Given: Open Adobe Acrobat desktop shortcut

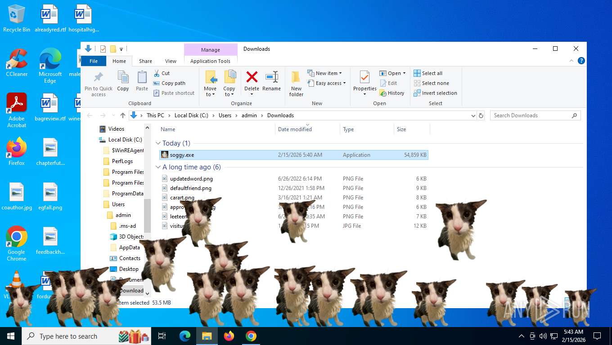Looking at the screenshot, I should click(17, 111).
